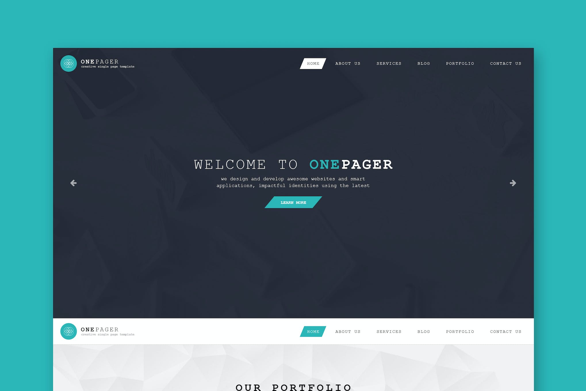Select PORTFOLIO in the top navigation bar

[x=460, y=63]
